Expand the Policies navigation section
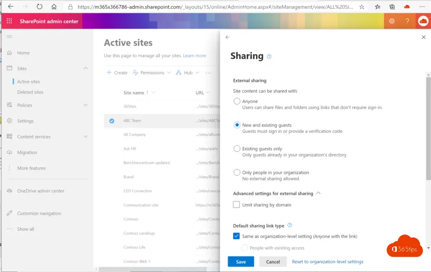The height and width of the screenshot is (272, 431). (85, 105)
